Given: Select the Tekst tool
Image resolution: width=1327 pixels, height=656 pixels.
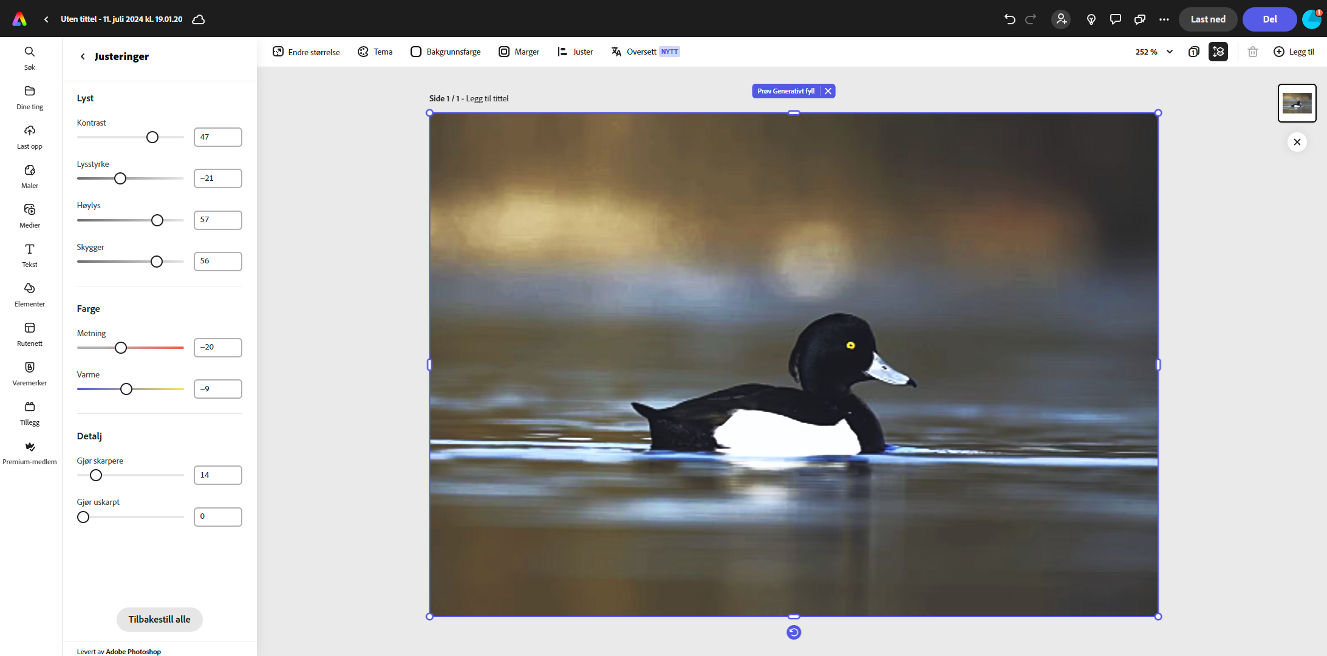Looking at the screenshot, I should tap(29, 249).
